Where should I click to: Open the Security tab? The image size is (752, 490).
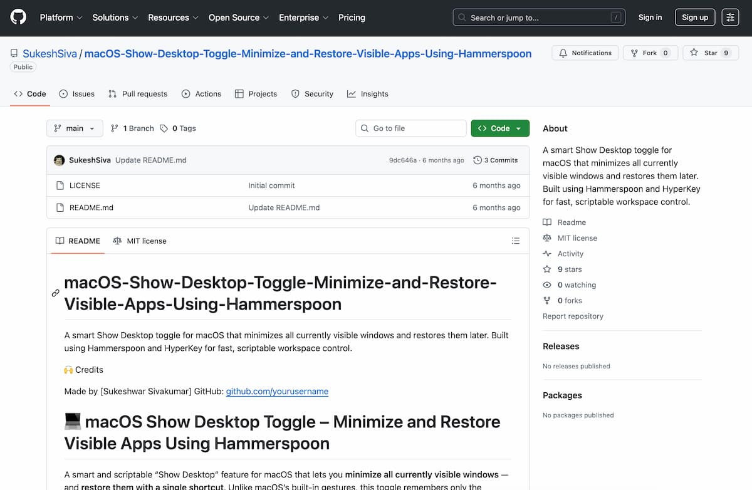click(312, 93)
